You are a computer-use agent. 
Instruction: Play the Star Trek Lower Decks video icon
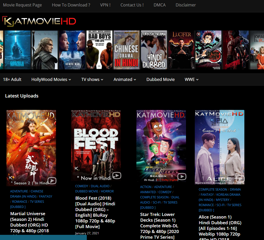[182, 176]
